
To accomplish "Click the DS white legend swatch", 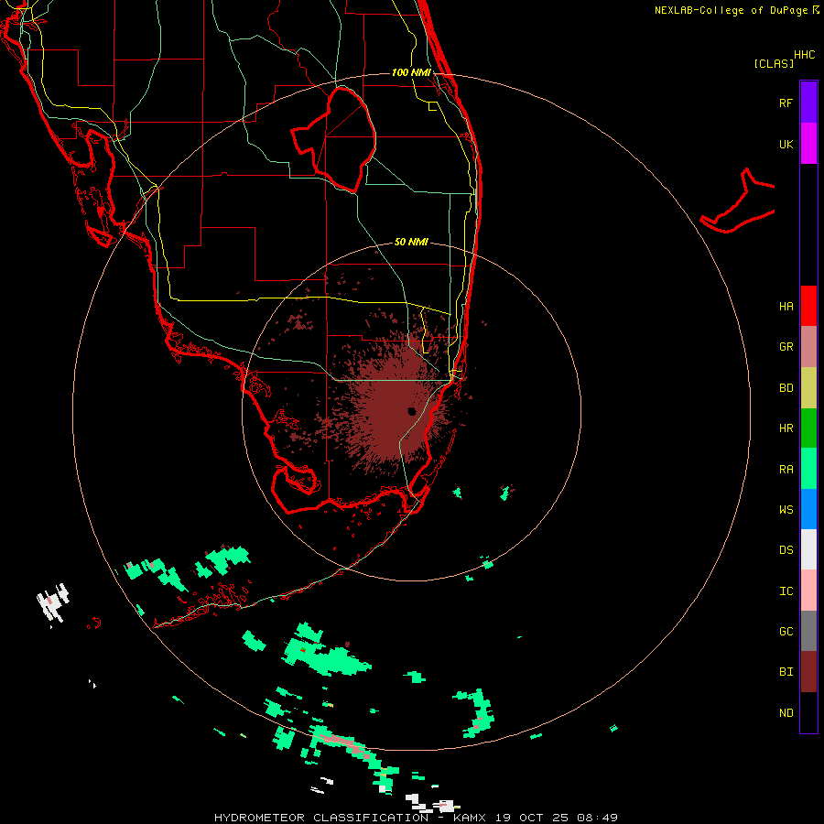I will coord(808,549).
